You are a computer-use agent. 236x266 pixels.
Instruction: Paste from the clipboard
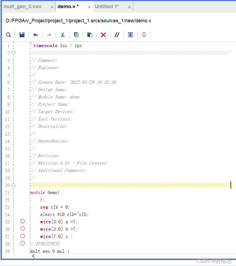tap(90, 35)
